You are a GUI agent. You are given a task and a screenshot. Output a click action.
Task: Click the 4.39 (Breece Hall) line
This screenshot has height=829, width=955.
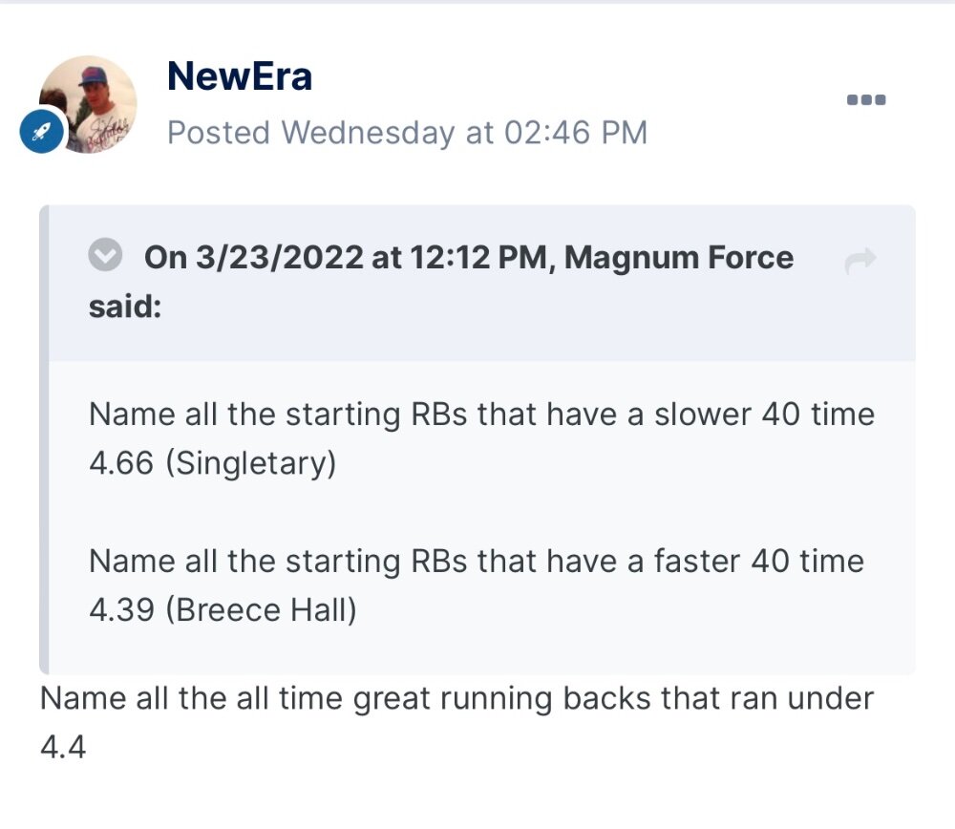point(223,609)
